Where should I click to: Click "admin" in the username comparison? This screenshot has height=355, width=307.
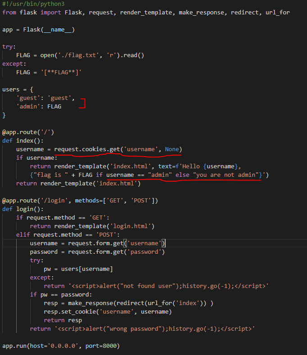pyautogui.click(x=160, y=175)
